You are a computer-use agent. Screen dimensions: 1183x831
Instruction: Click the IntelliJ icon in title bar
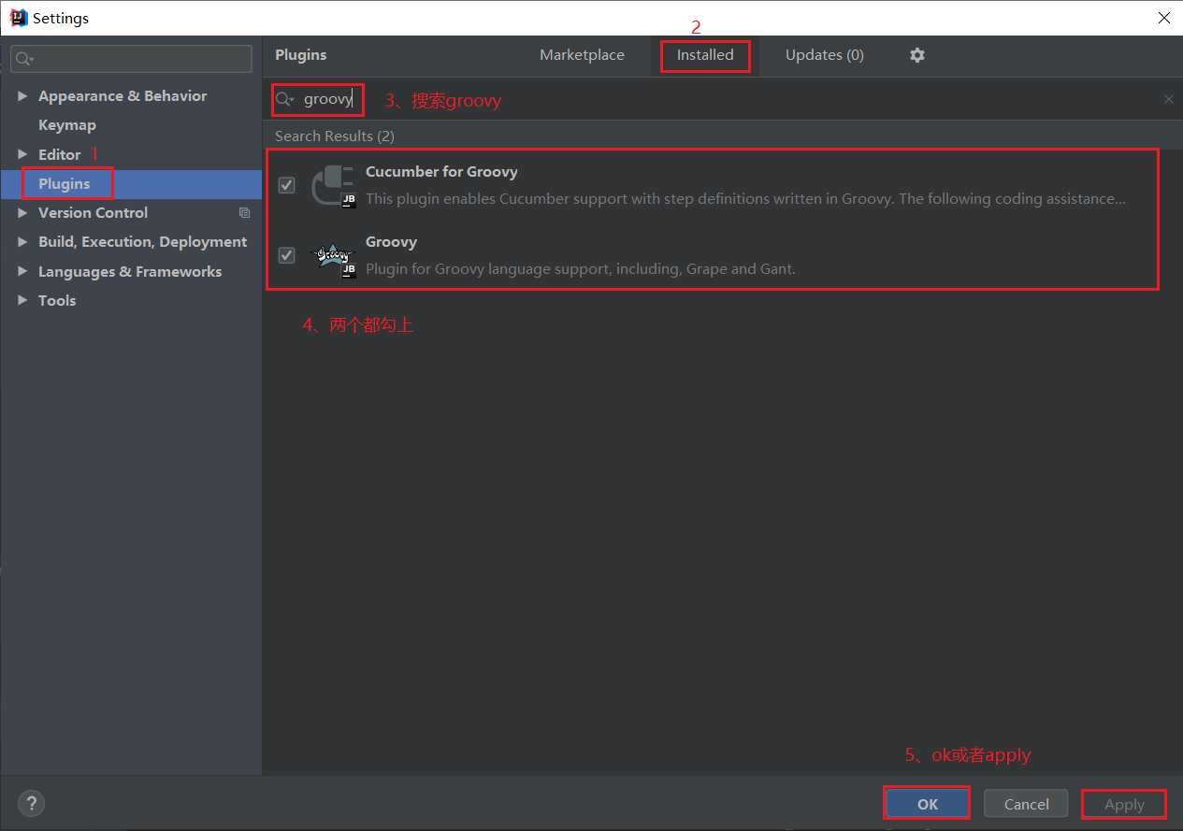pyautogui.click(x=18, y=18)
